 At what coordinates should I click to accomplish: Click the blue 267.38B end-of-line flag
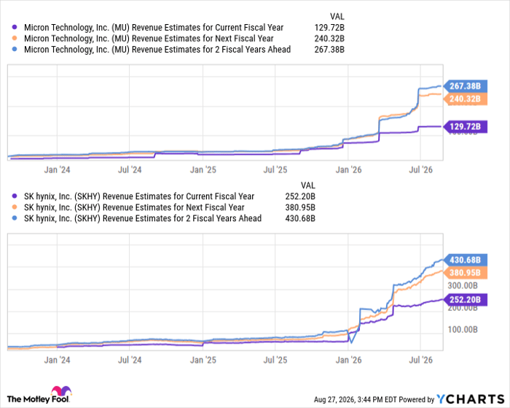click(466, 86)
